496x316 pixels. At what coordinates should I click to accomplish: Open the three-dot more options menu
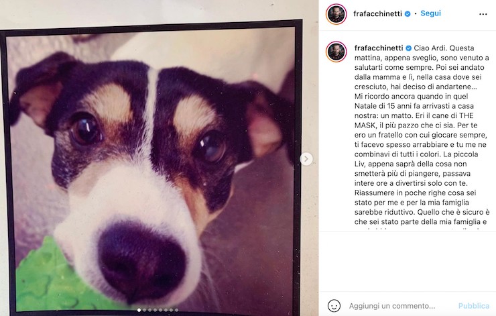click(483, 14)
